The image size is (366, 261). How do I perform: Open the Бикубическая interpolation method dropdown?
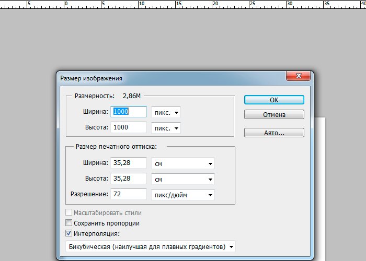tap(151, 246)
